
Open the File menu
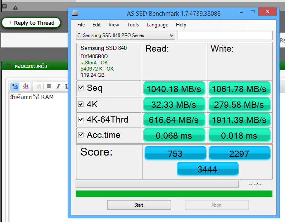(x=81, y=25)
